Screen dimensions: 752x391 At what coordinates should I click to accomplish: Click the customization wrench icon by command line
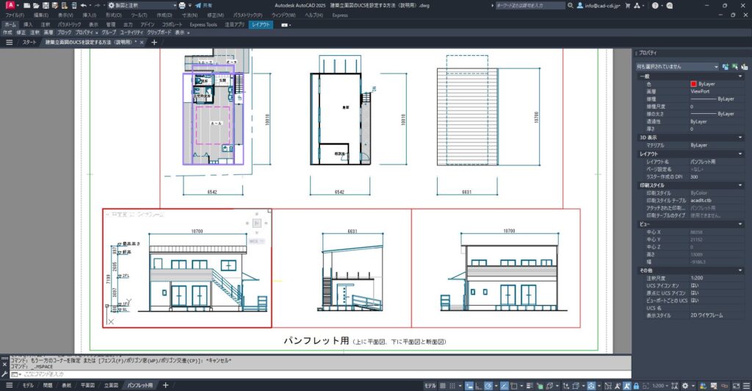(x=4, y=374)
